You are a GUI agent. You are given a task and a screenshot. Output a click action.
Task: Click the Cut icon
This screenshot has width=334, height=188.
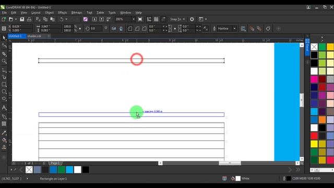point(38,19)
